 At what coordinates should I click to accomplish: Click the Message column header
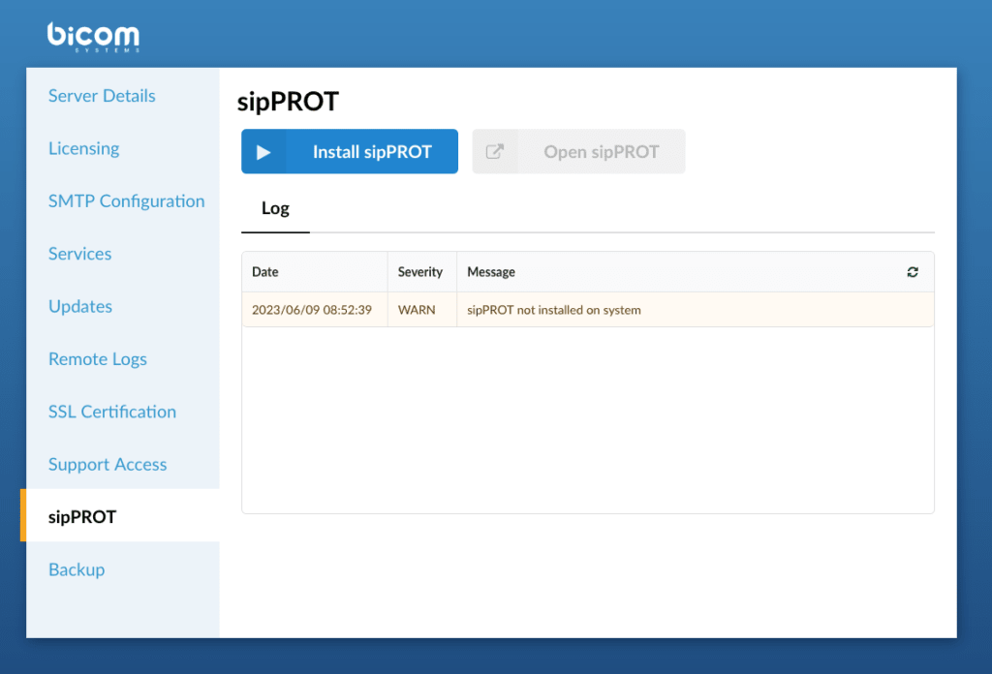[491, 272]
